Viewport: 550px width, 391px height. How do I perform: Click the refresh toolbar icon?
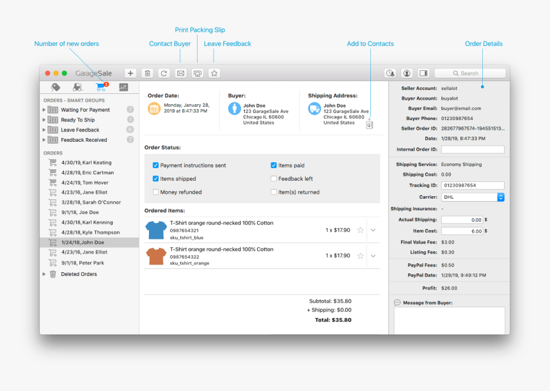tap(164, 73)
